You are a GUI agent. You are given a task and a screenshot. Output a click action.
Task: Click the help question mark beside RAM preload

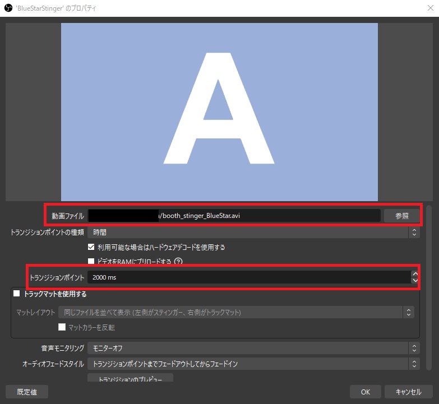(178, 261)
